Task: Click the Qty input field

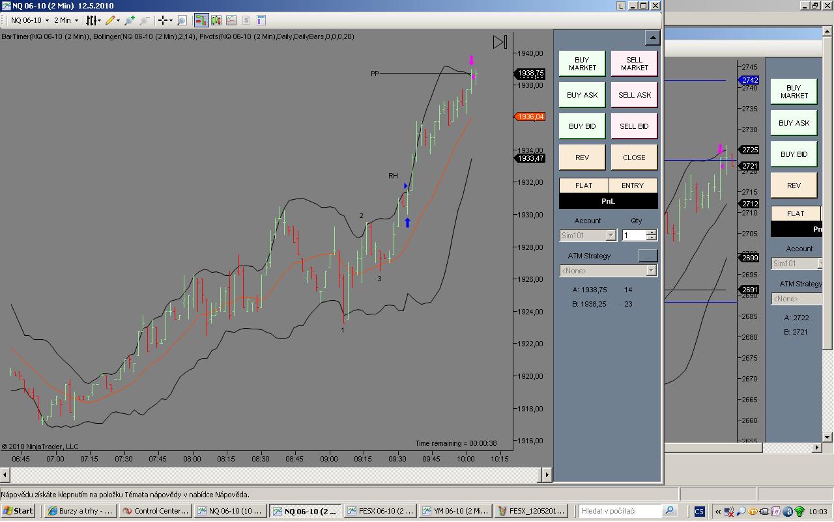Action: pos(634,235)
